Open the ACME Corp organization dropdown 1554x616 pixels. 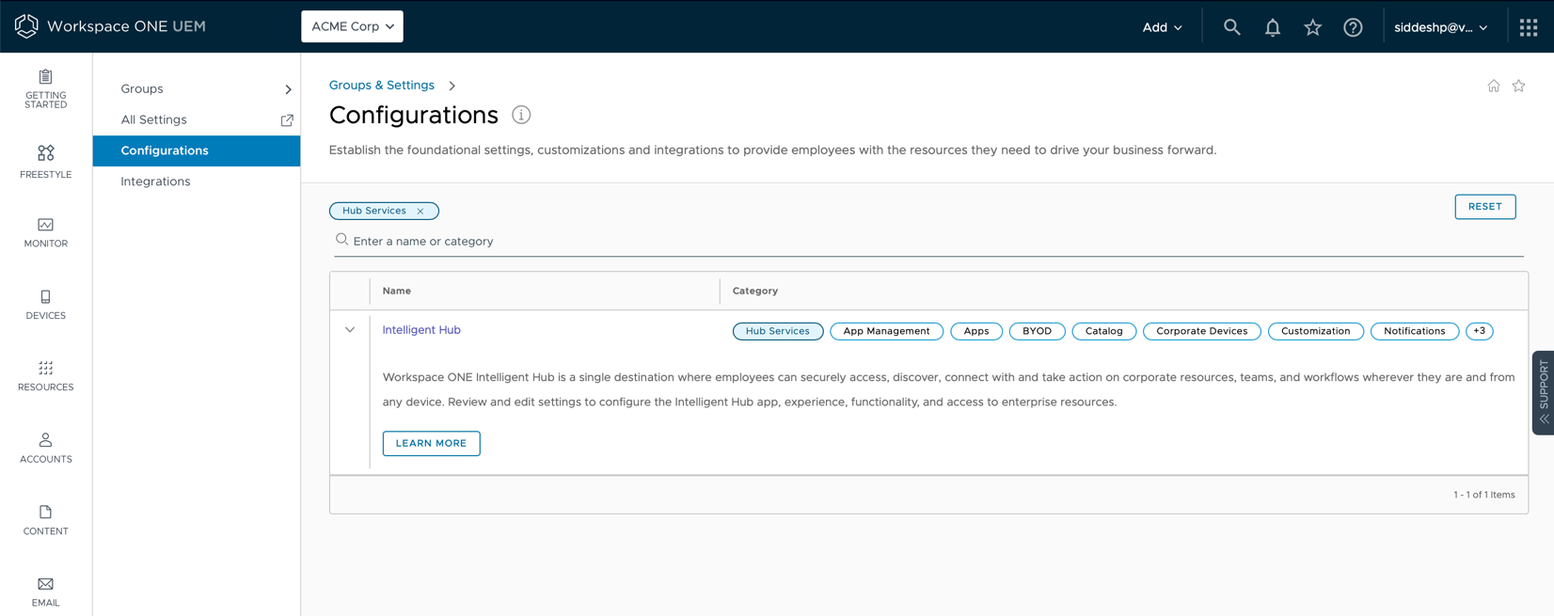[x=352, y=26]
